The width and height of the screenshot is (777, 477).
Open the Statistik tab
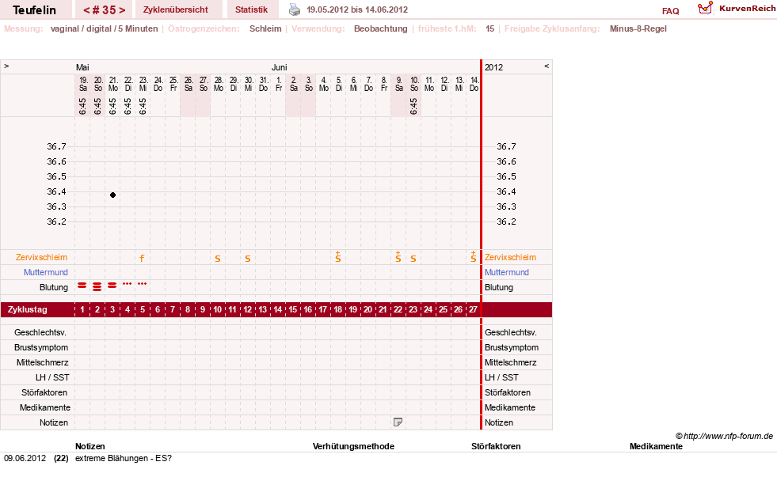pyautogui.click(x=251, y=9)
